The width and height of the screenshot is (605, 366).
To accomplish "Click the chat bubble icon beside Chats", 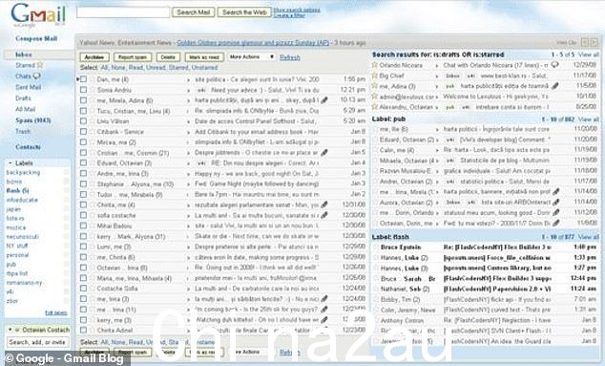I will 36,75.
